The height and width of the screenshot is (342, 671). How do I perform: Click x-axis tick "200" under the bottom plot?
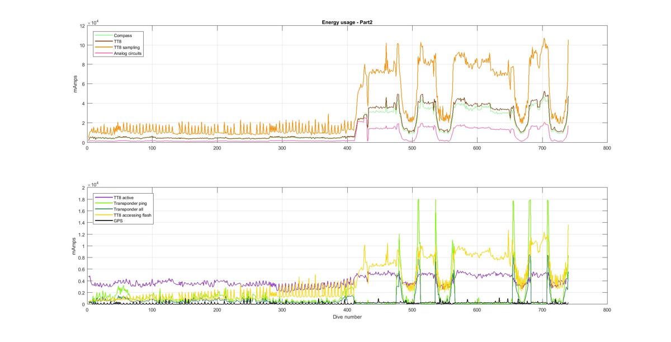click(x=217, y=310)
